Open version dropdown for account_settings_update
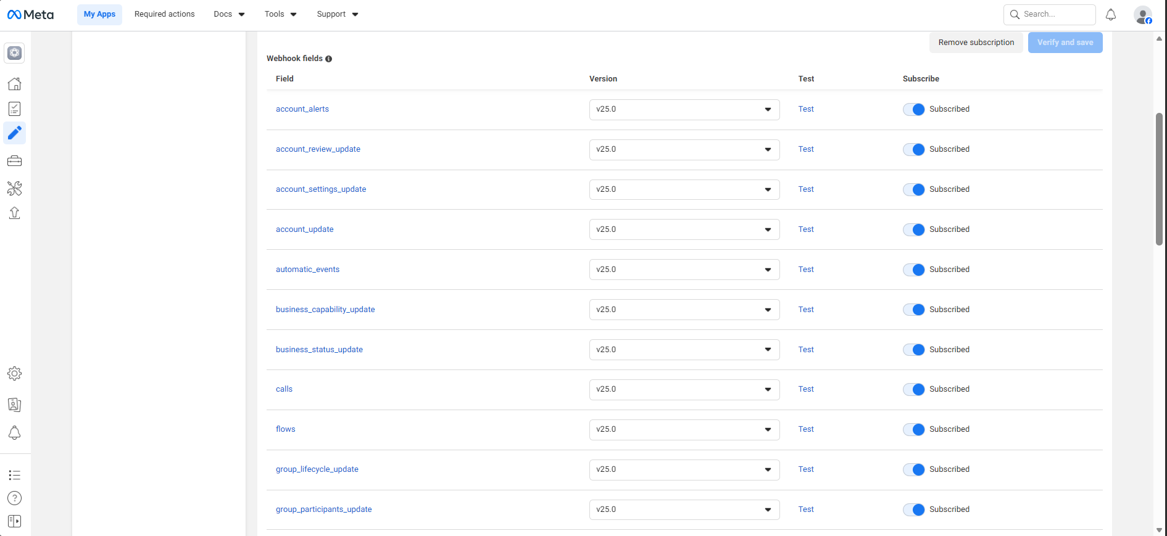Screen dimensions: 1167x536 684,190
